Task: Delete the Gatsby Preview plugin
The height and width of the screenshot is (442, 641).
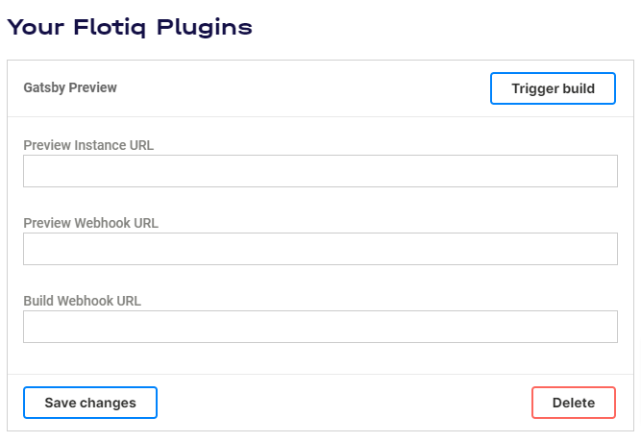Action: pyautogui.click(x=574, y=403)
